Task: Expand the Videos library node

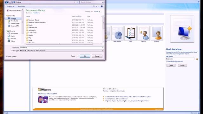Action: click(x=7, y=41)
